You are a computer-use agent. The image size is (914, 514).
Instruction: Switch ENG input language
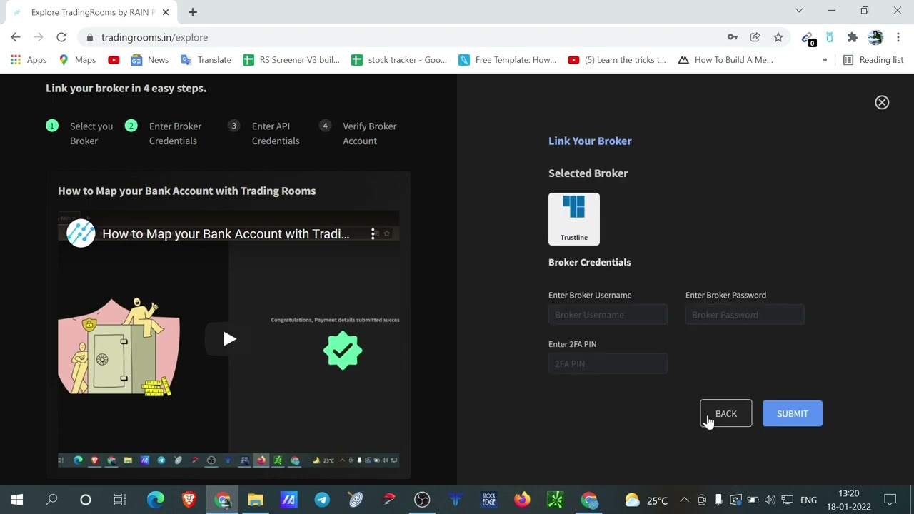click(x=808, y=500)
